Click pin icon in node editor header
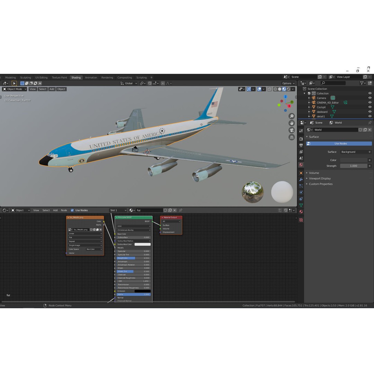The image size is (374, 374). coord(180,210)
